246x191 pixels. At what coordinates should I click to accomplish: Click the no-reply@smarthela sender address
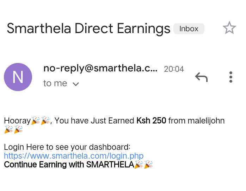[x=100, y=68]
